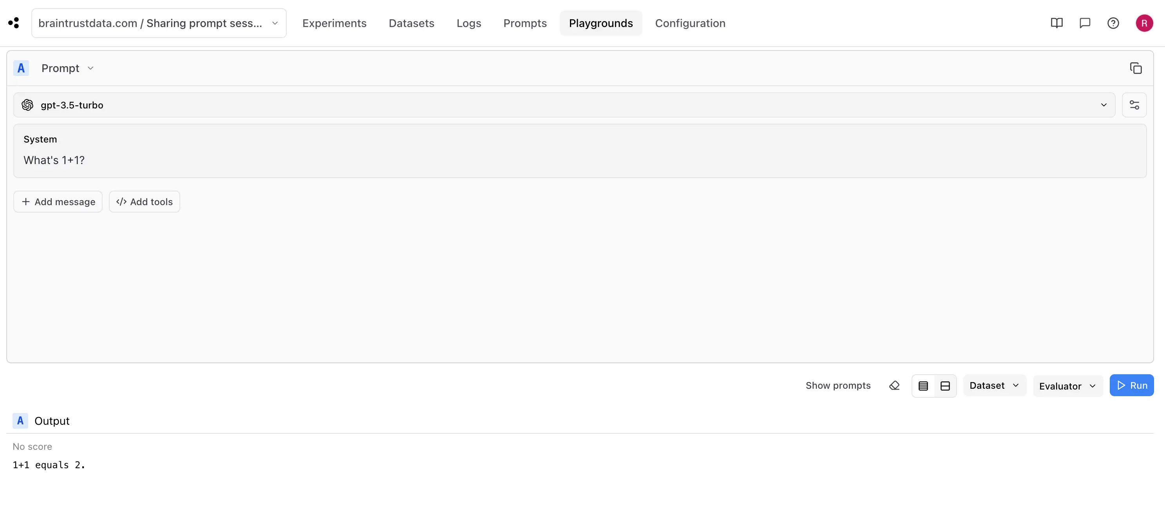Toggle Show prompts
This screenshot has width=1165, height=505.
[838, 386]
